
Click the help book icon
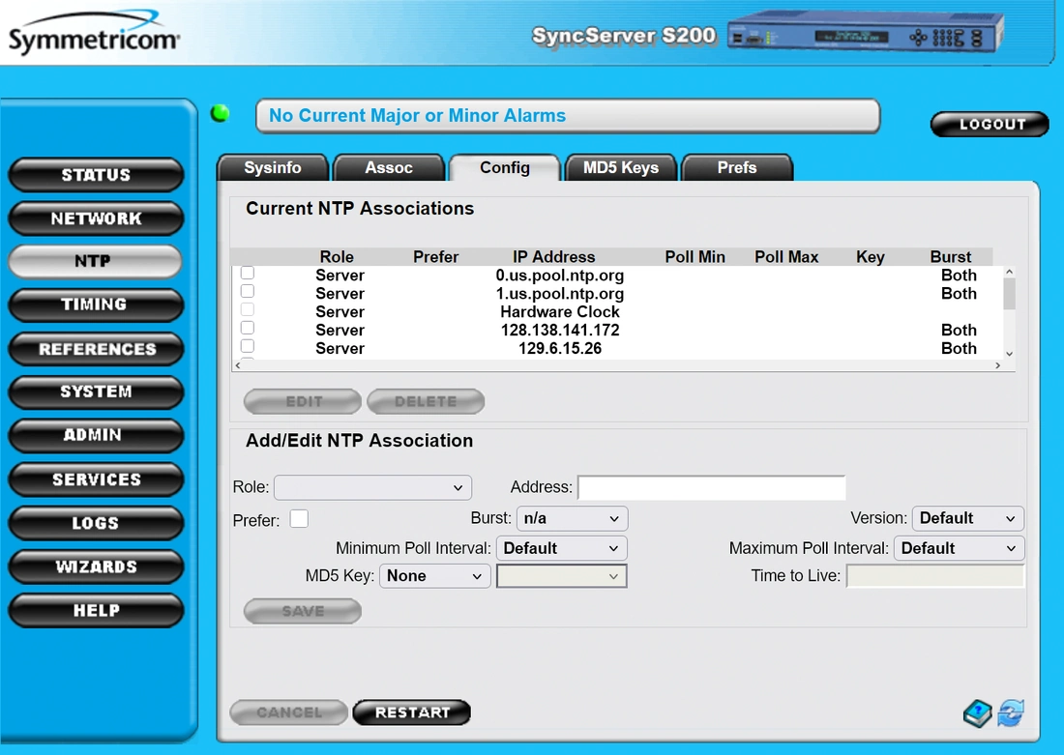(978, 713)
